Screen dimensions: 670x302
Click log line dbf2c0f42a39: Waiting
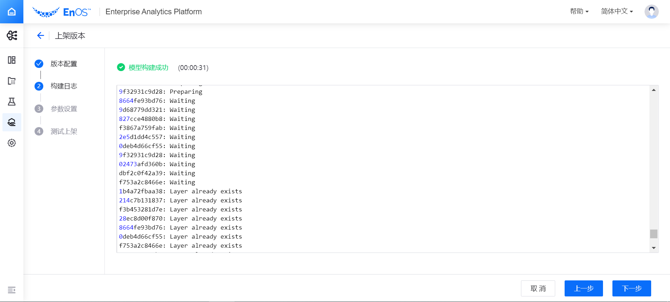(x=157, y=173)
